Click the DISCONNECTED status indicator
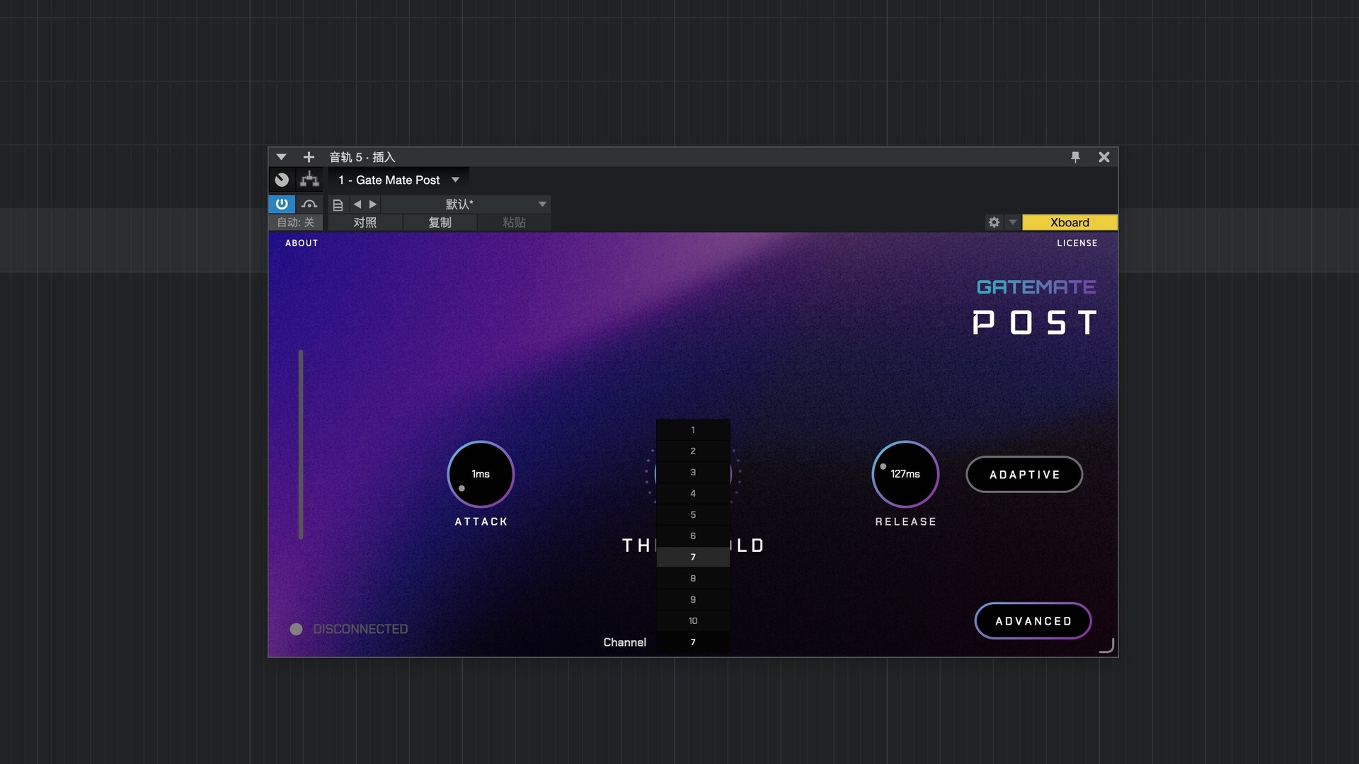The width and height of the screenshot is (1359, 764). [349, 629]
